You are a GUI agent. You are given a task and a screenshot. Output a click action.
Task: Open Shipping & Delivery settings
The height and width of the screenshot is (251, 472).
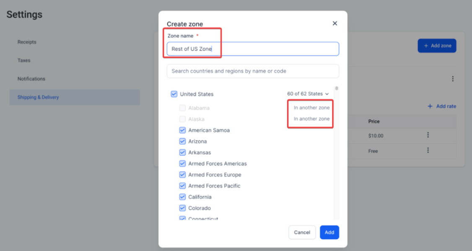click(38, 97)
